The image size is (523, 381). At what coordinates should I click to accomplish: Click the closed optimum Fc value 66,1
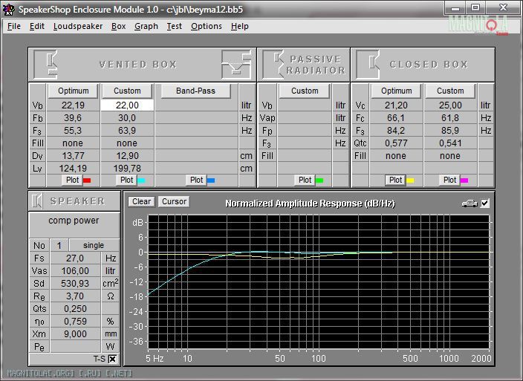(396, 118)
